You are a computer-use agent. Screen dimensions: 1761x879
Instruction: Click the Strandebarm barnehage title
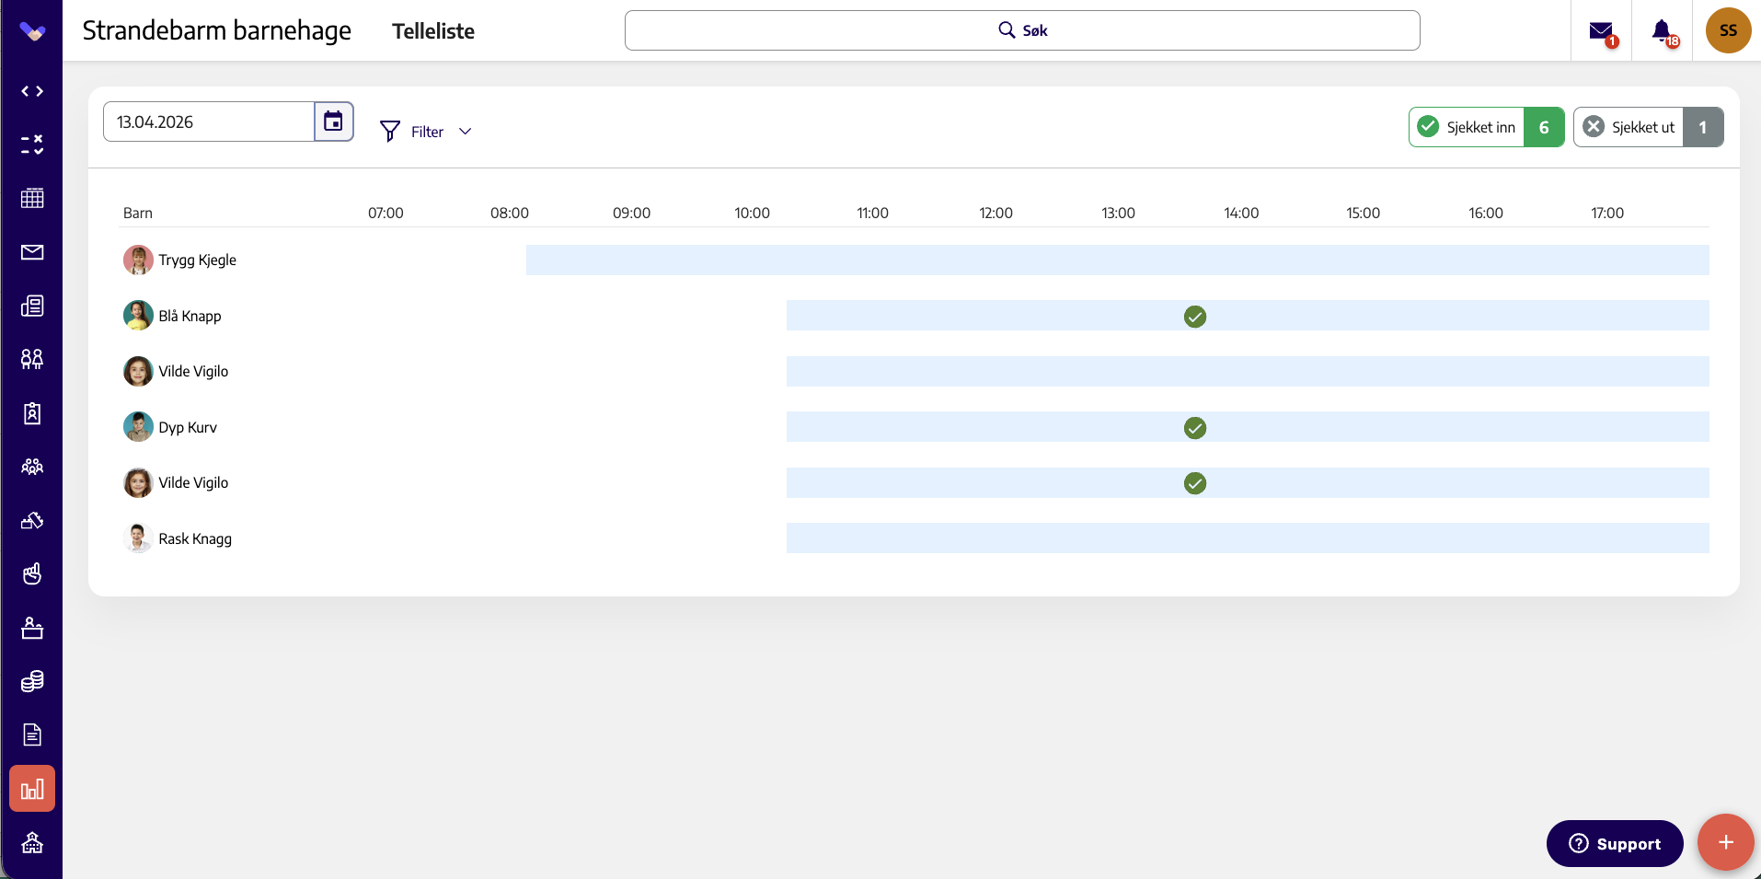(x=217, y=30)
